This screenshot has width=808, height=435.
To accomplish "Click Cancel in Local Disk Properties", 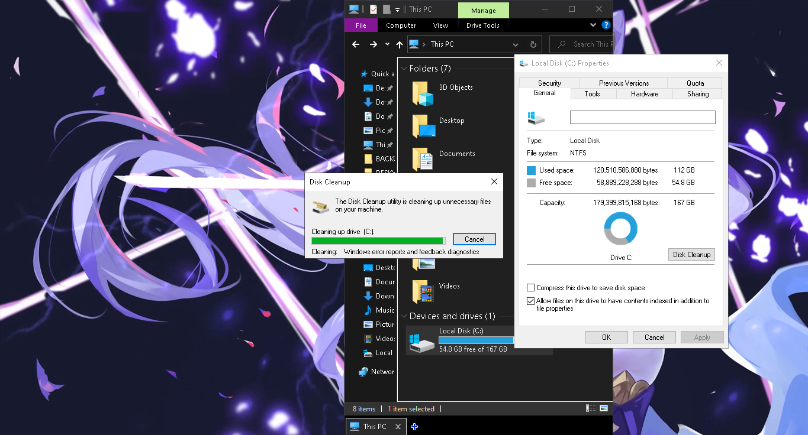I will [x=655, y=337].
